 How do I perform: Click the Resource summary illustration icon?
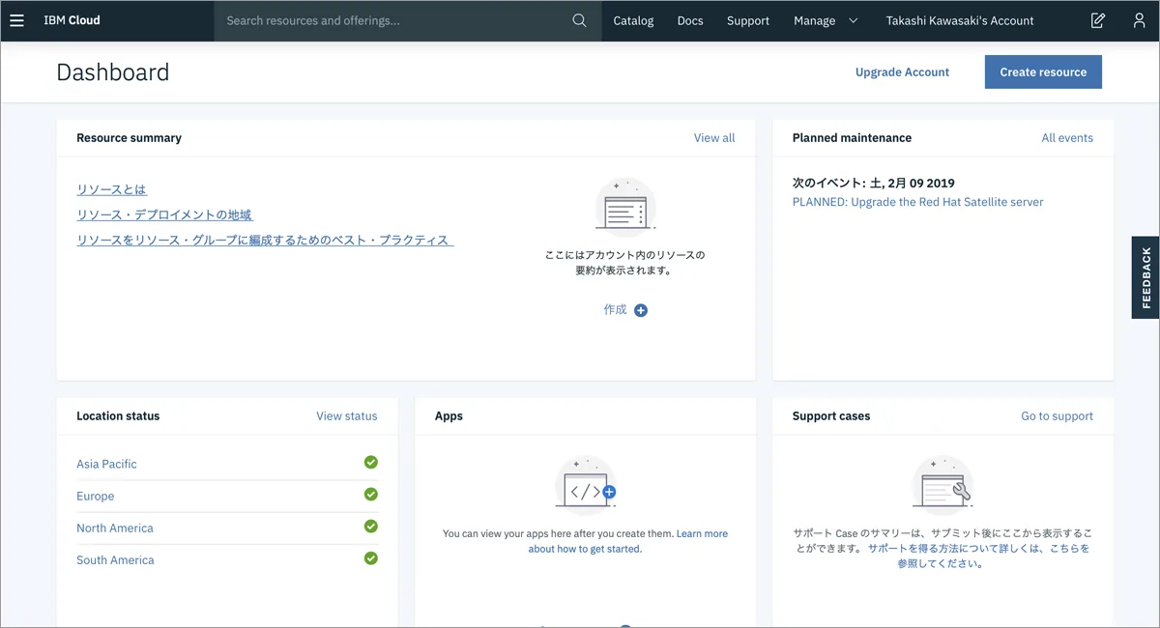(625, 207)
